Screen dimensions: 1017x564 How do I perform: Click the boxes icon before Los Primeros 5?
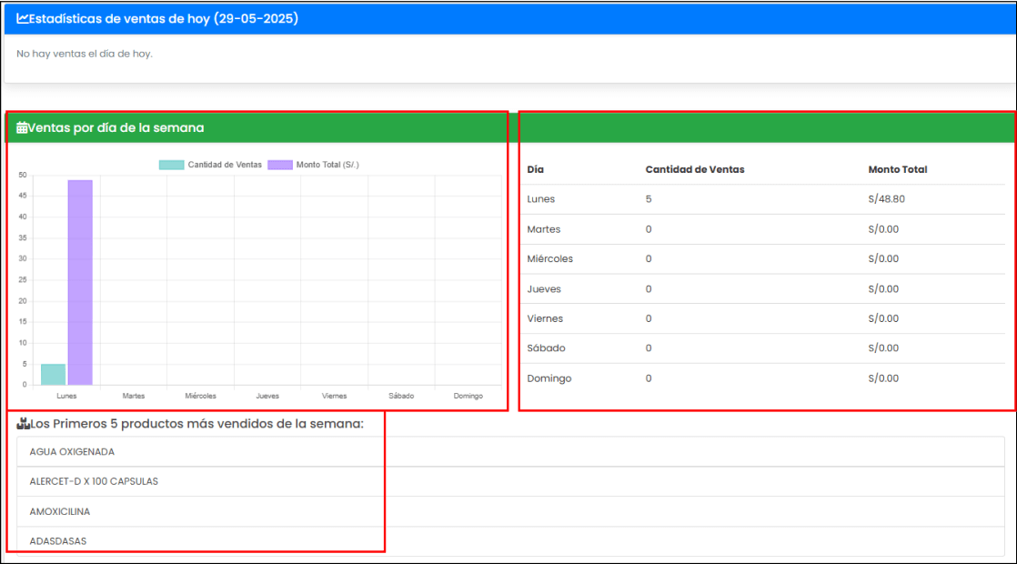23,424
